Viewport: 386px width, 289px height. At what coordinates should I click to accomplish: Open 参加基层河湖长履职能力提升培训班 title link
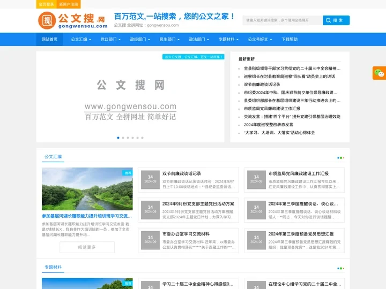(x=87, y=216)
